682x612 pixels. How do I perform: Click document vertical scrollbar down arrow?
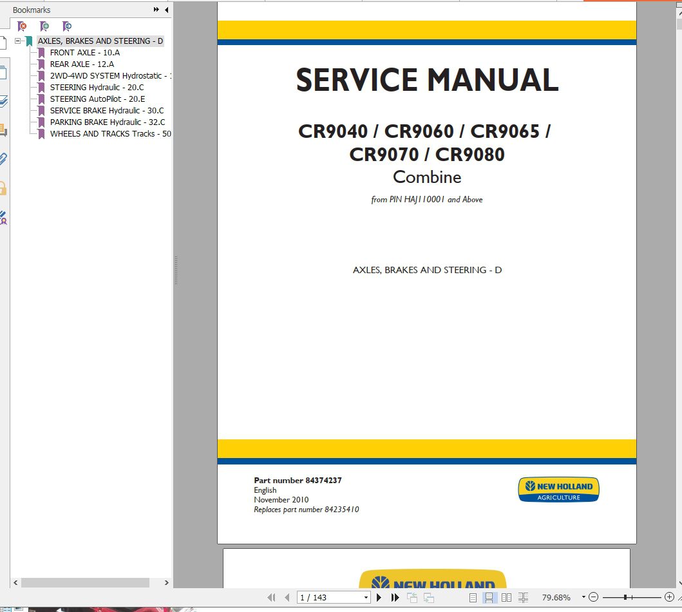pyautogui.click(x=679, y=583)
